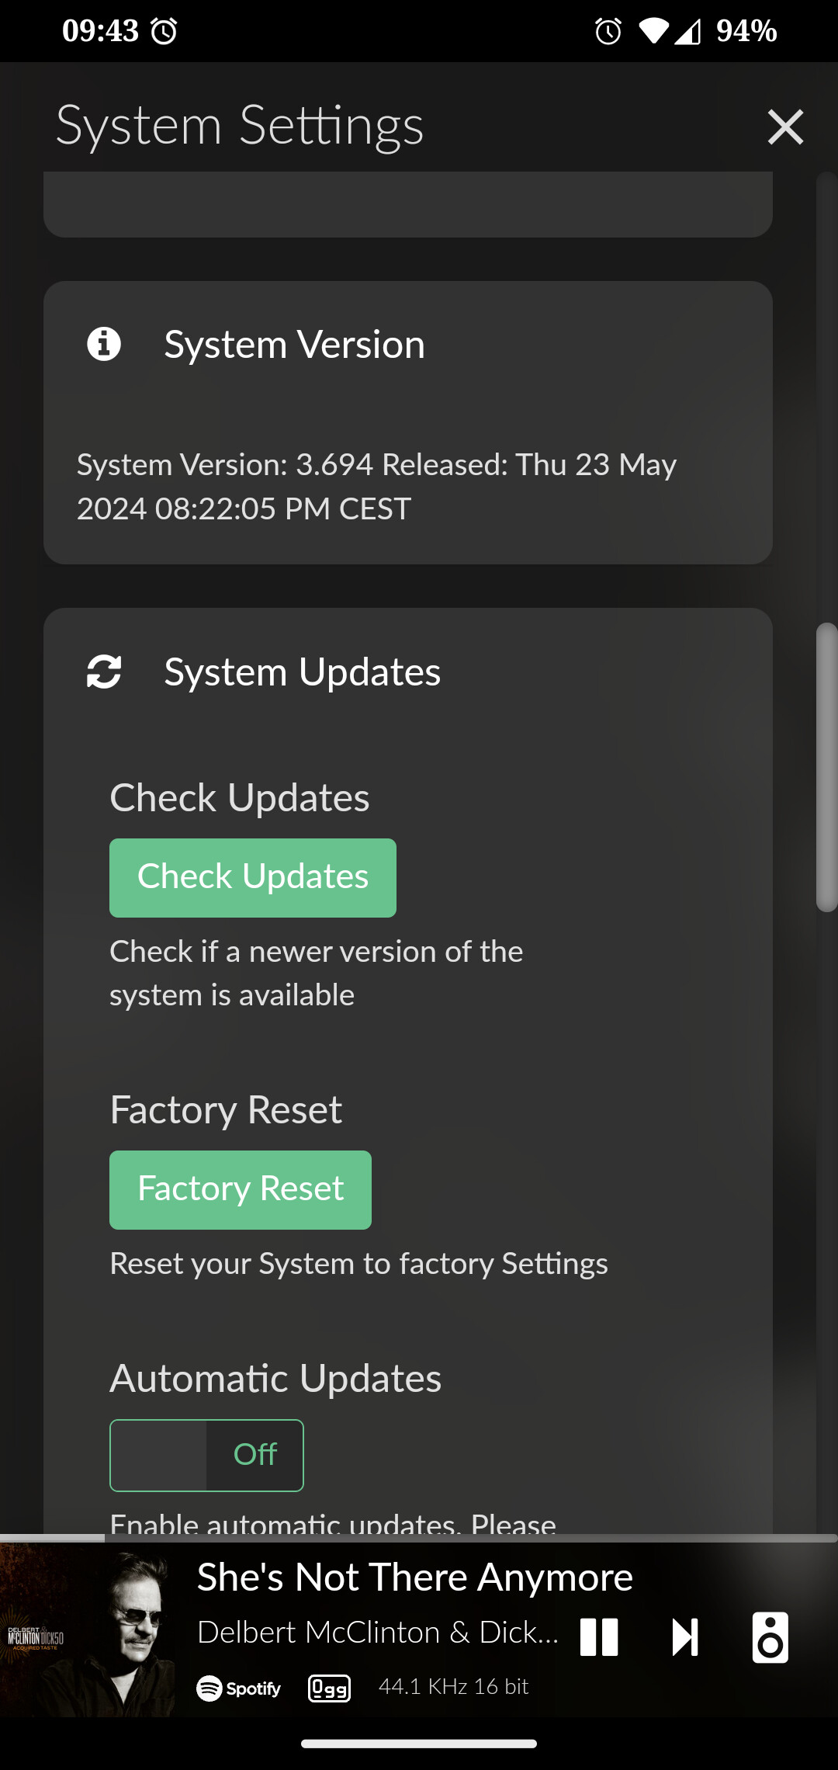The height and width of the screenshot is (1770, 838).
Task: Open the System Version section header
Action: coord(295,344)
